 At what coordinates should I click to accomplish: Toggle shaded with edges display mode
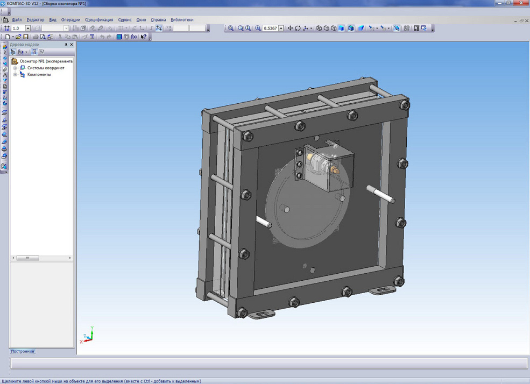point(351,29)
